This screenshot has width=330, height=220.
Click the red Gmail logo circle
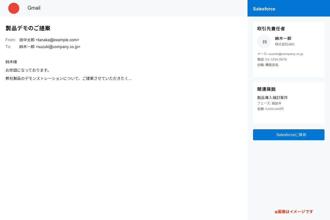click(14, 8)
